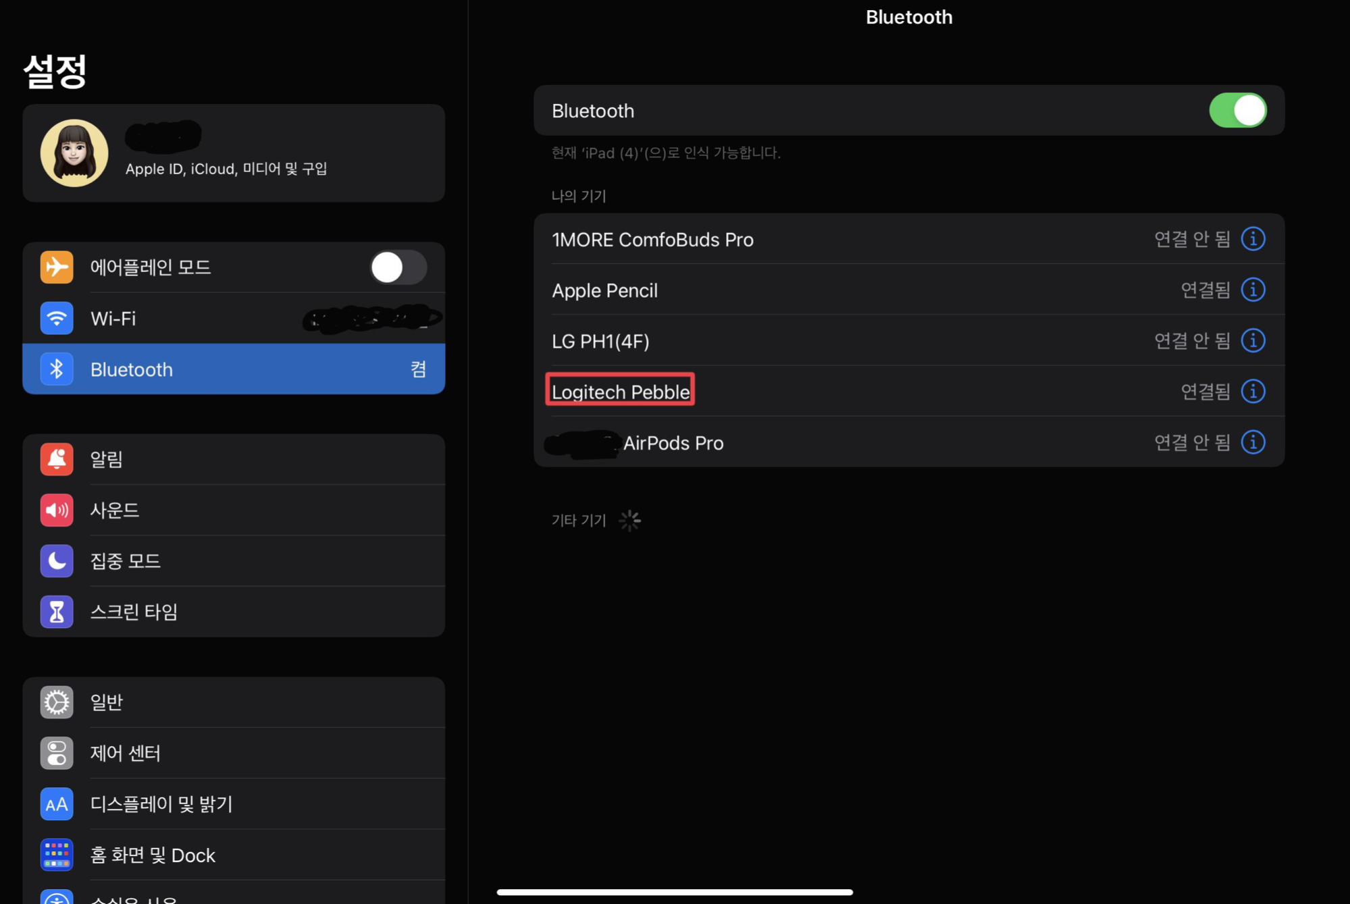This screenshot has height=904, width=1350.
Task: Turn off the Bluetooth switch
Action: click(1238, 110)
